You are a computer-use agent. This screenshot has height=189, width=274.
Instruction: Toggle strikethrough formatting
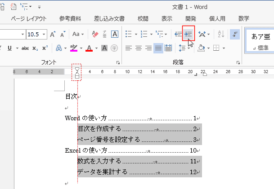[25, 48]
